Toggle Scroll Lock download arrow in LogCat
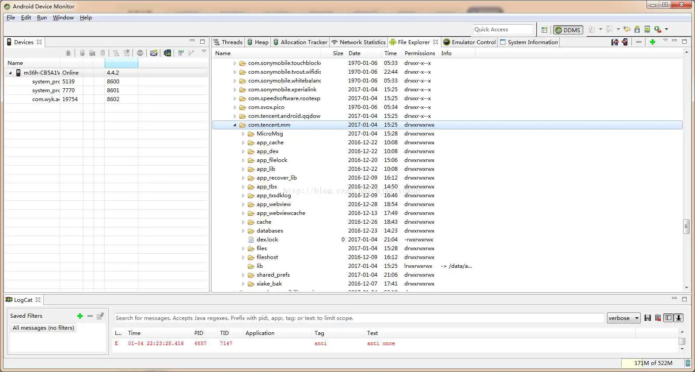Image resolution: width=695 pixels, height=372 pixels. pos(679,318)
